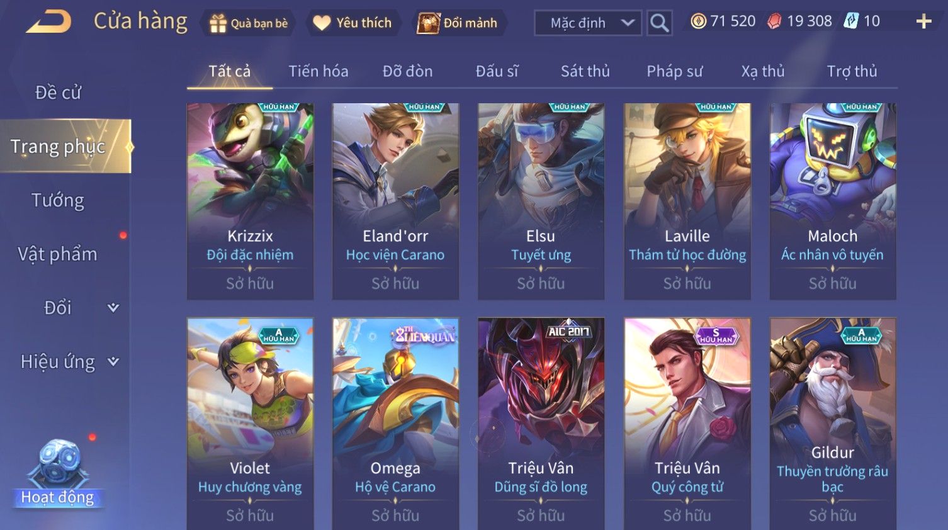The height and width of the screenshot is (530, 948).
Task: Switch to the Sát thủ tab
Action: click(x=585, y=71)
